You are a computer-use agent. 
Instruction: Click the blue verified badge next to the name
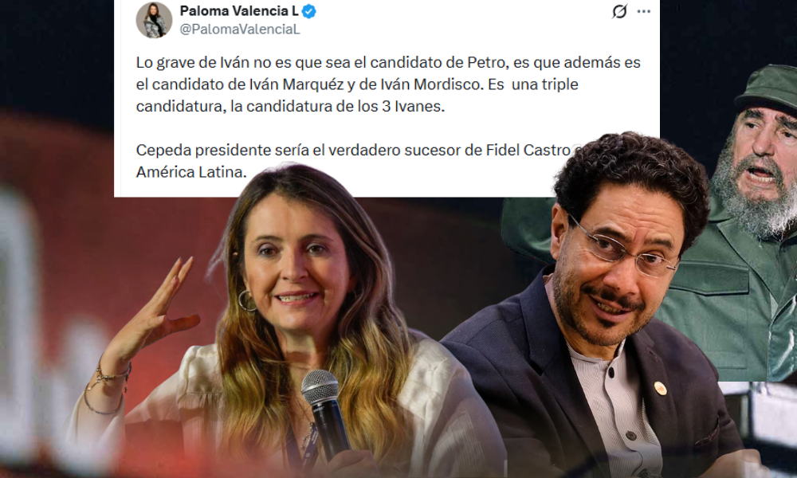point(309,11)
